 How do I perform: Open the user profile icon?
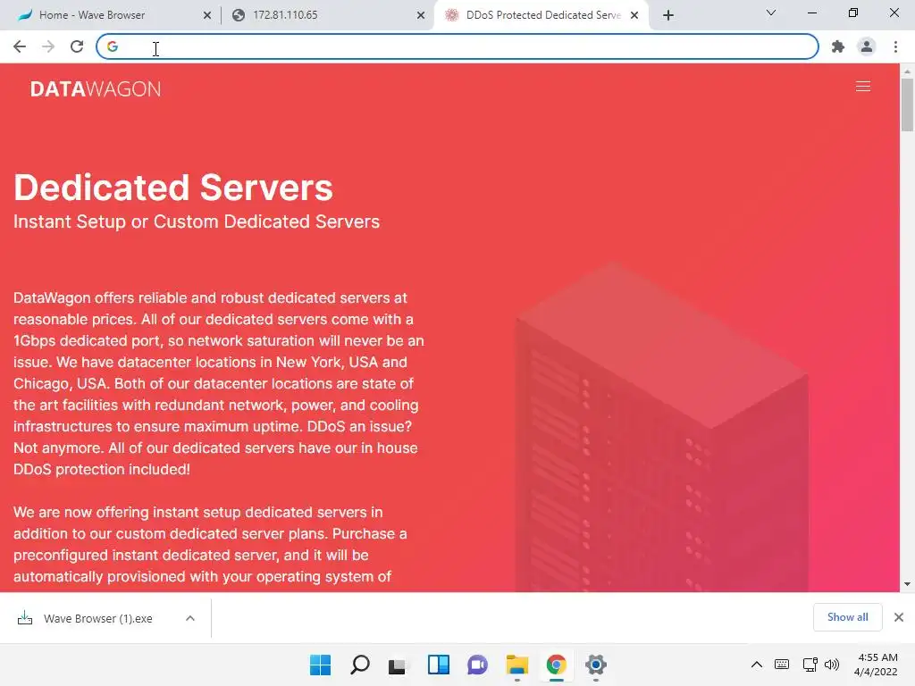coord(867,46)
